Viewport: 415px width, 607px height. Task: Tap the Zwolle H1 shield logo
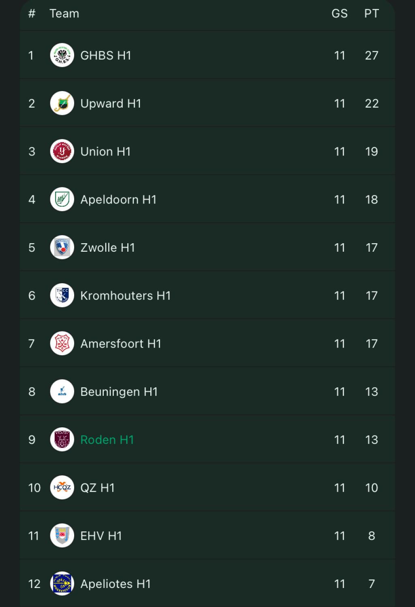pos(62,247)
